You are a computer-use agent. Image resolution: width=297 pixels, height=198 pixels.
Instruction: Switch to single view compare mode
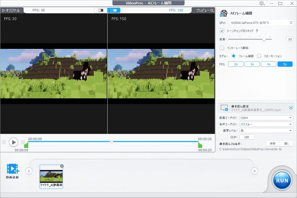pyautogui.click(x=101, y=10)
